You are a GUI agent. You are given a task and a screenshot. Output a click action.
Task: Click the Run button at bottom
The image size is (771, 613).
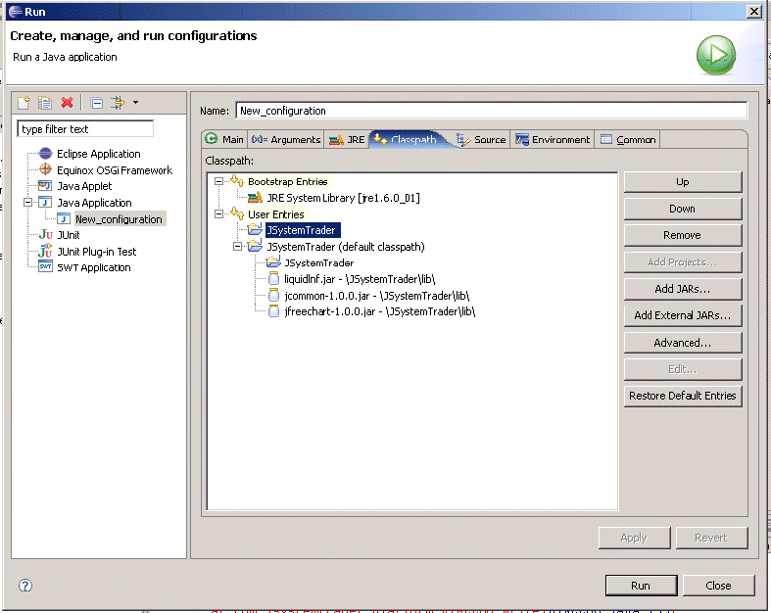pos(641,586)
